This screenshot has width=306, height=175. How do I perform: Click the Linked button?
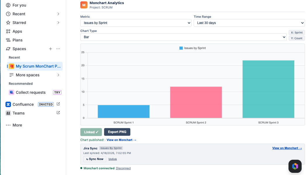[x=91, y=132]
